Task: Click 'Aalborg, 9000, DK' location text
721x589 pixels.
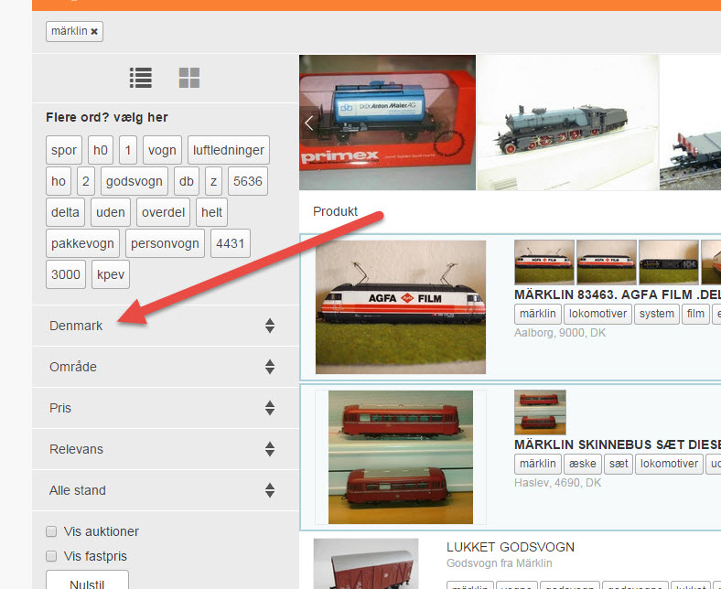Action: pyautogui.click(x=560, y=333)
